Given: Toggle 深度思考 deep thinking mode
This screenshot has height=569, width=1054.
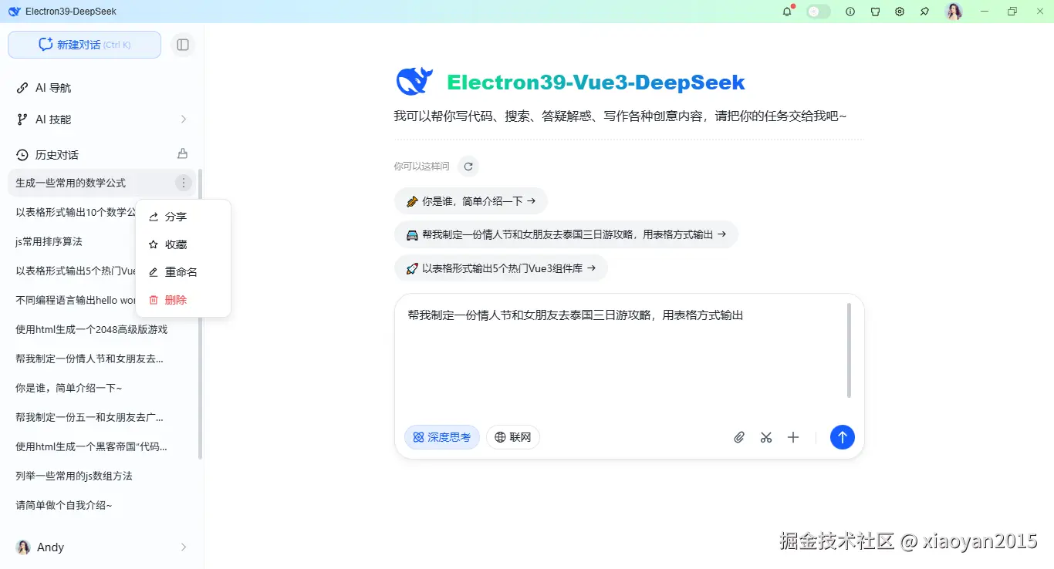Looking at the screenshot, I should pyautogui.click(x=441, y=437).
